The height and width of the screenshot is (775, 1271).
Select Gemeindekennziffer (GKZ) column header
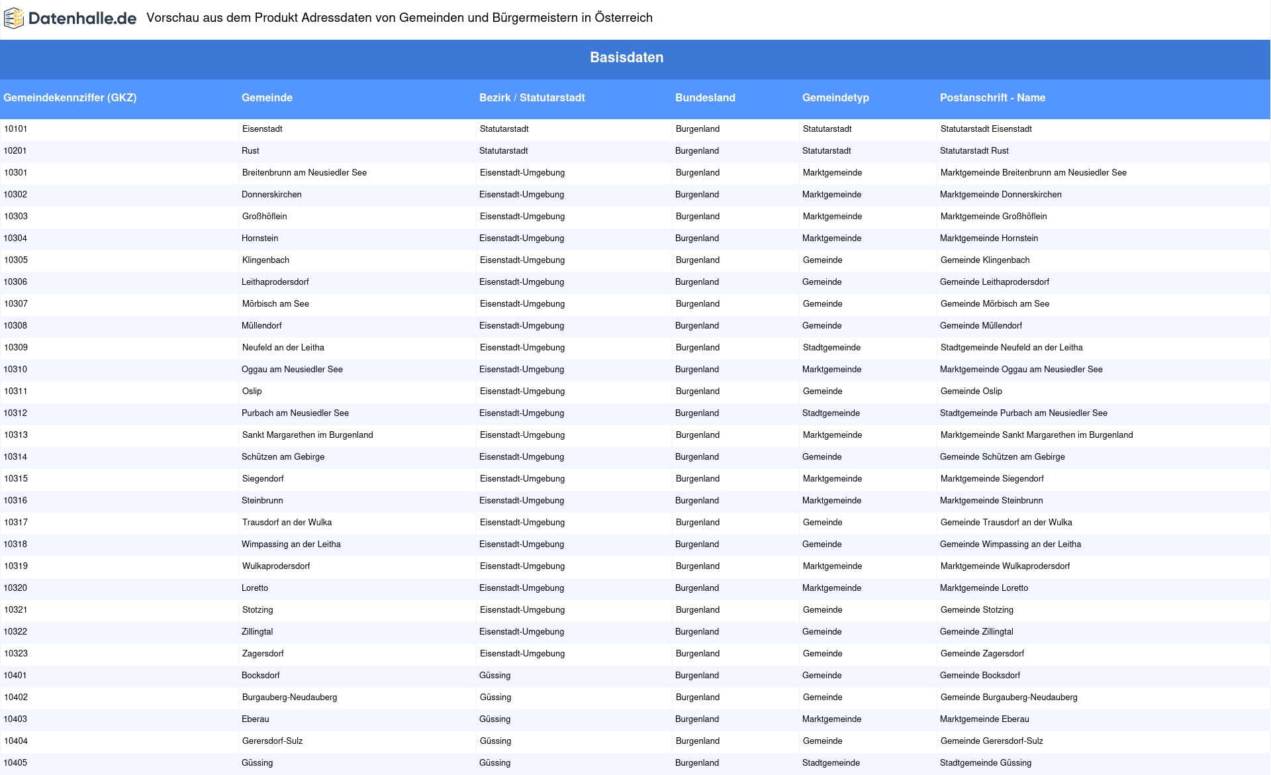coord(70,98)
